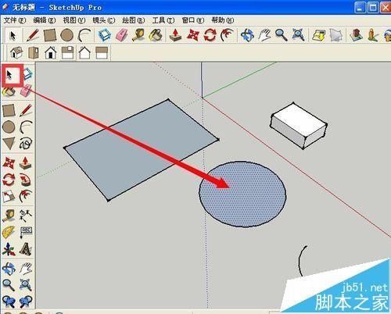The height and width of the screenshot is (314, 391).
Task: Select the arrow tool in the horizontal toolbar
Action: [x=13, y=35]
